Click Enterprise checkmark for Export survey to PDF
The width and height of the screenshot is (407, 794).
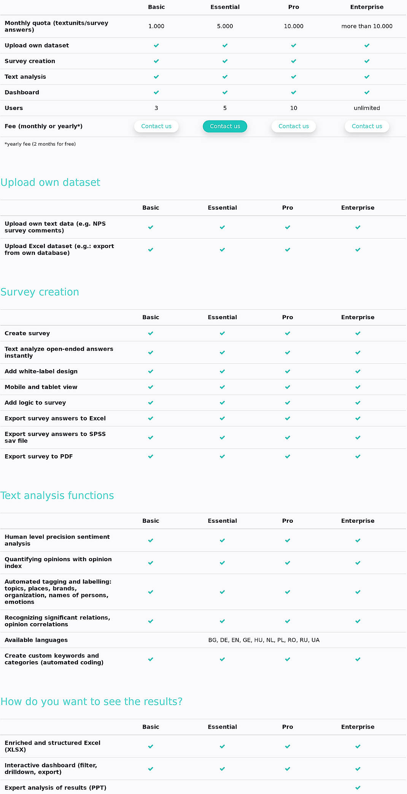click(x=358, y=457)
